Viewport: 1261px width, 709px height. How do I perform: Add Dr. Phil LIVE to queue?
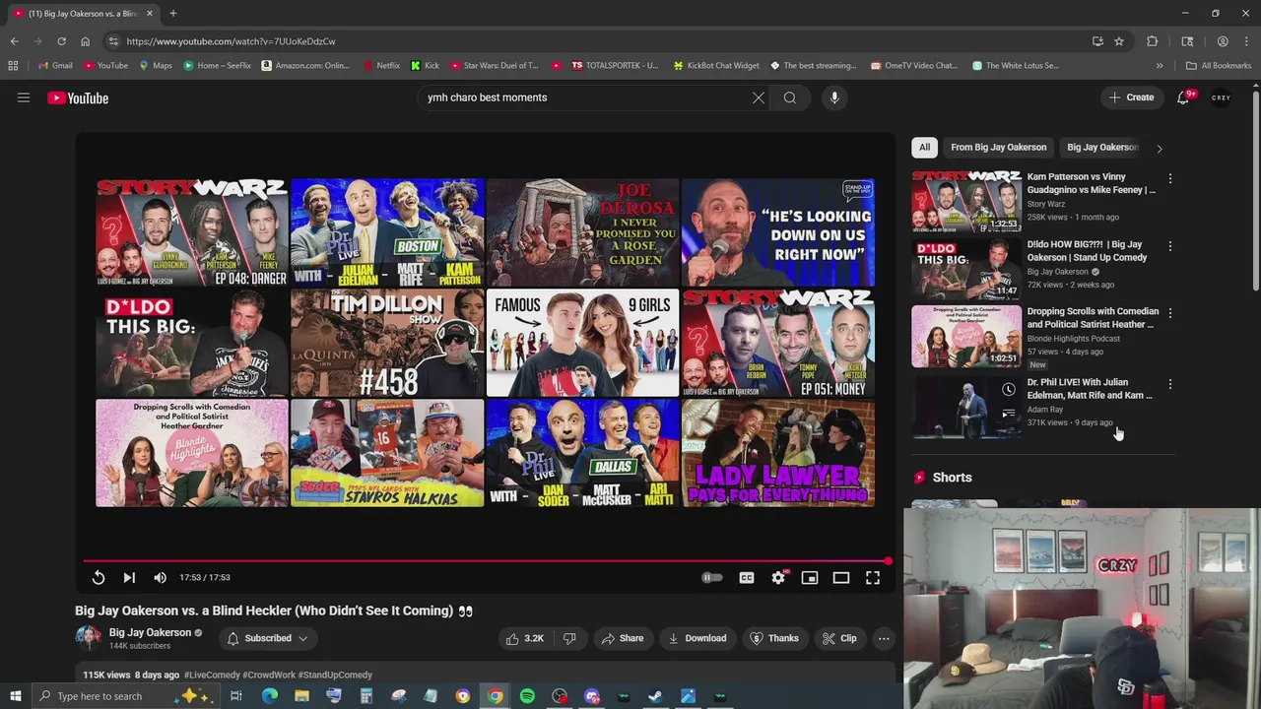(1008, 414)
